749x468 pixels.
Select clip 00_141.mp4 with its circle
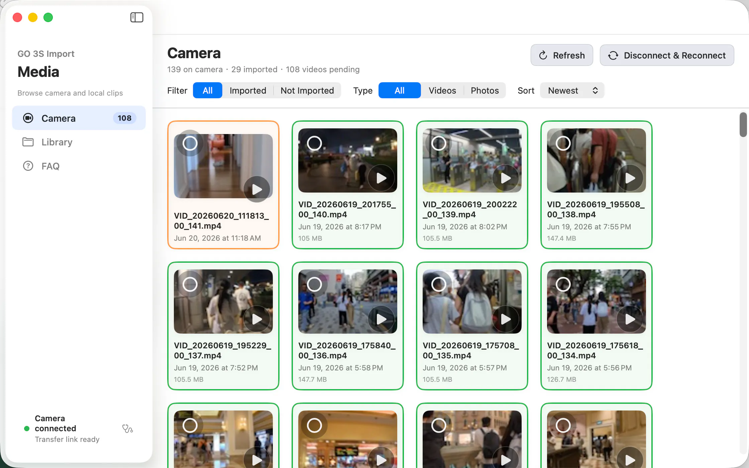(190, 143)
